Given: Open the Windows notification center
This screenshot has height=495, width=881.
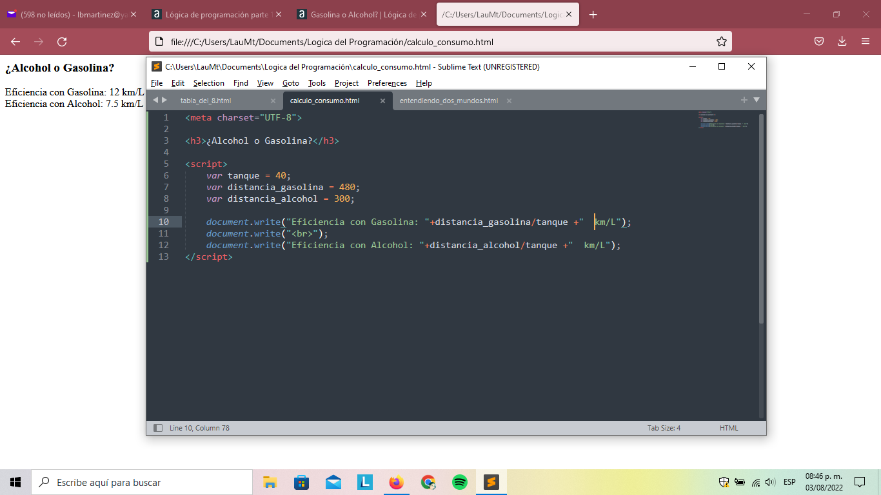Looking at the screenshot, I should [x=859, y=482].
